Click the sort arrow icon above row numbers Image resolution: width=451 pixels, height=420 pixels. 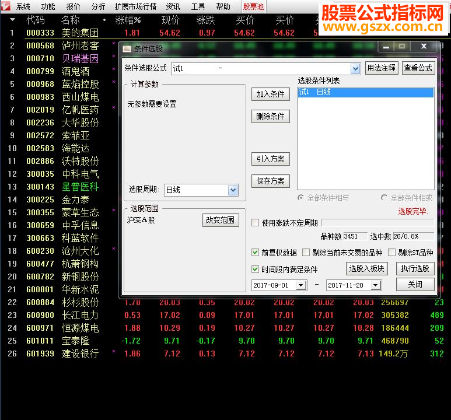click(13, 20)
